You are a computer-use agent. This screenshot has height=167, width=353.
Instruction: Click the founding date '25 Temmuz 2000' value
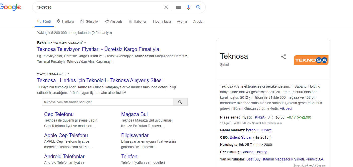[x=258, y=145]
